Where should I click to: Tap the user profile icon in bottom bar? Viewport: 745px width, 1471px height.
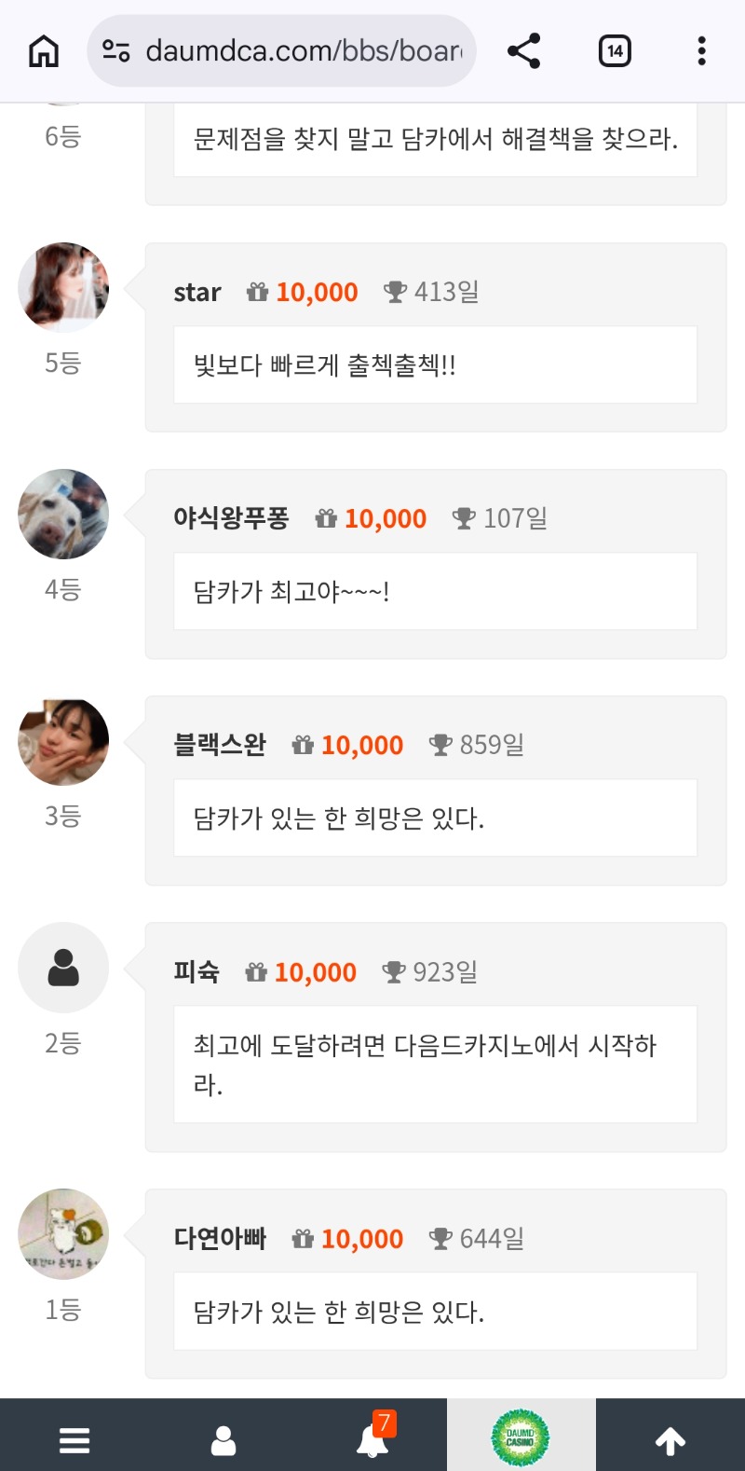(223, 1440)
